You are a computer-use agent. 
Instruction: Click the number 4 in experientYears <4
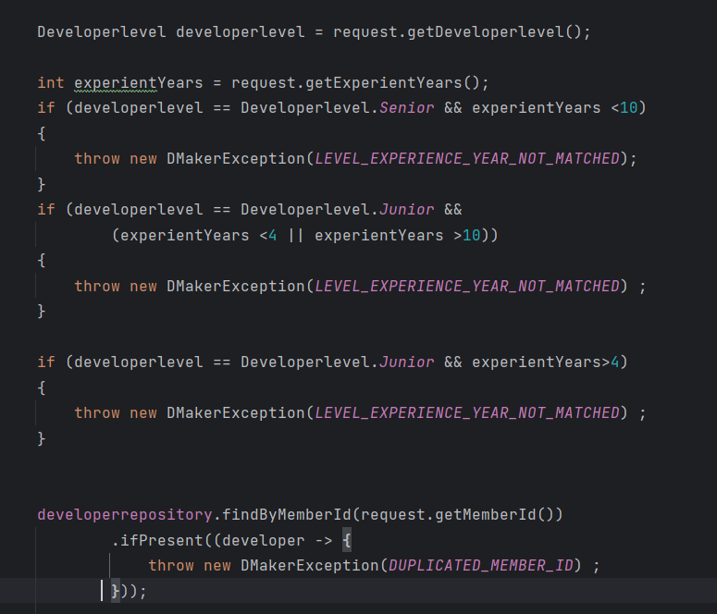click(273, 236)
